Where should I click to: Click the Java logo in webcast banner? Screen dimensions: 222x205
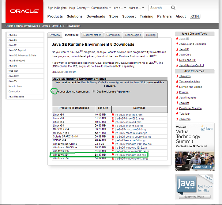pyautogui.click(x=207, y=128)
